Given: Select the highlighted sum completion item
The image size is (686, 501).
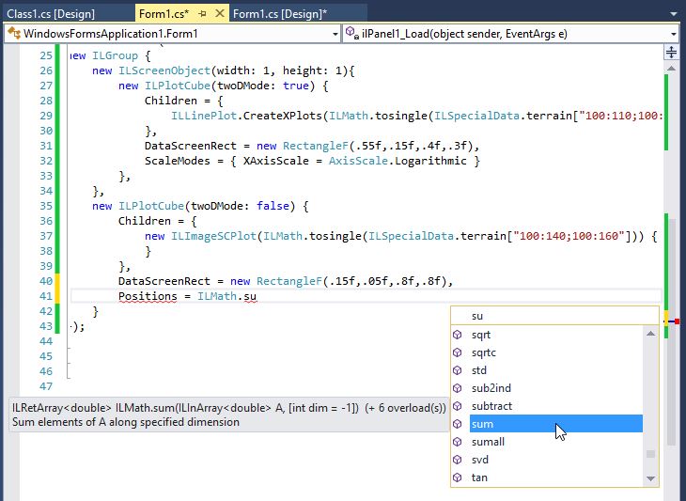Looking at the screenshot, I should (x=556, y=424).
